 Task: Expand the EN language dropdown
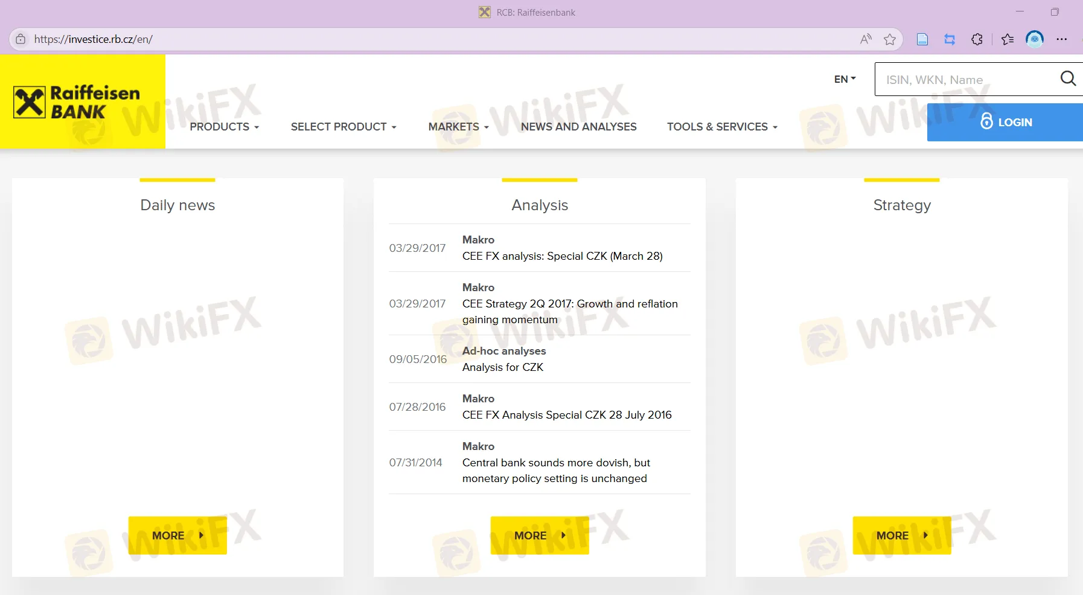coord(844,79)
